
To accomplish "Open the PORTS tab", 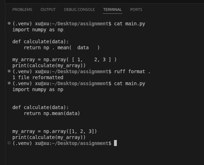I will coord(136,9).
